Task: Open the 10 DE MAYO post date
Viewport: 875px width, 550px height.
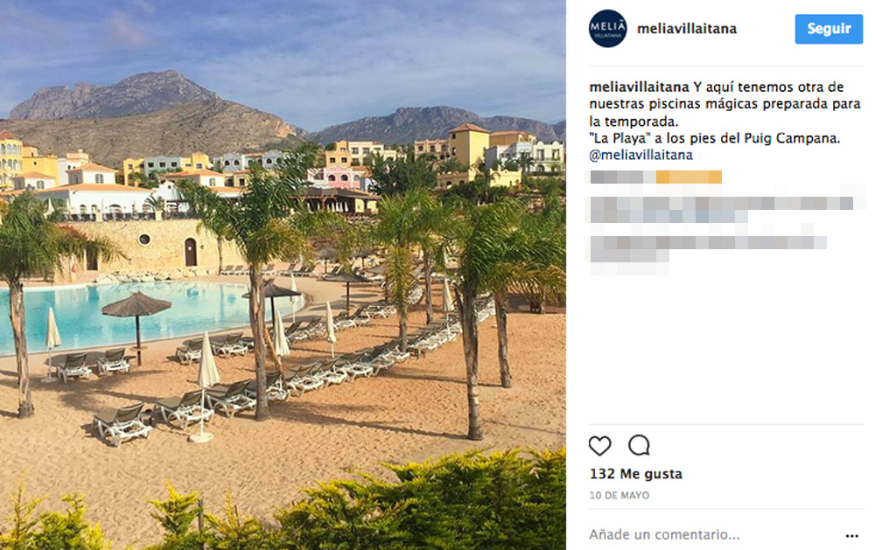Action: pyautogui.click(x=619, y=495)
